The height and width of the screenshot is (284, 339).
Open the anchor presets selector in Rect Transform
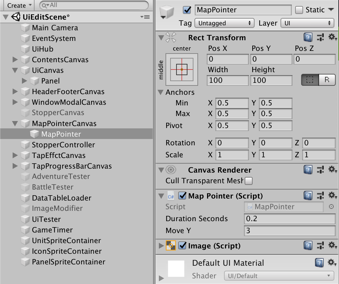tap(181, 69)
